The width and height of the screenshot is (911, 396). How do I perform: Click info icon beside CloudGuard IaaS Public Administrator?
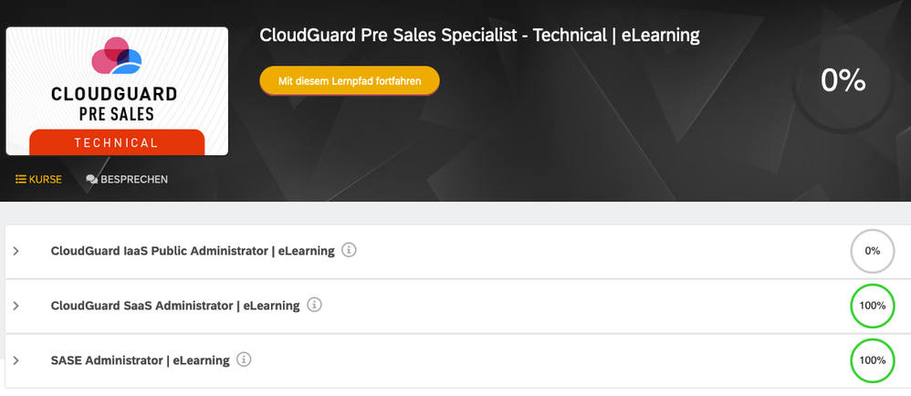349,250
